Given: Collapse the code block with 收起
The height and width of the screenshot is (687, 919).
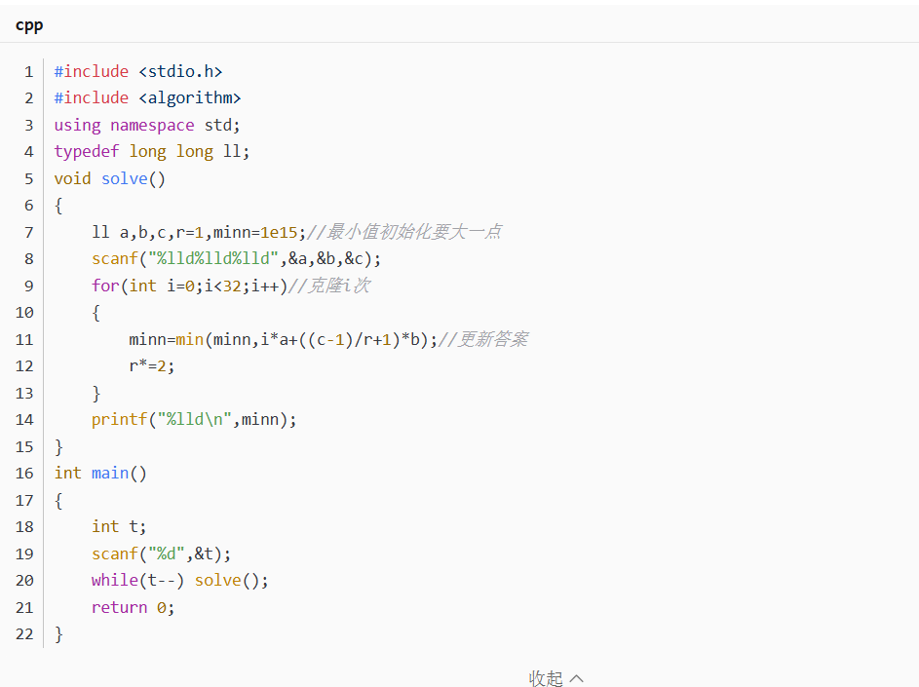Looking at the screenshot, I should pos(555,678).
